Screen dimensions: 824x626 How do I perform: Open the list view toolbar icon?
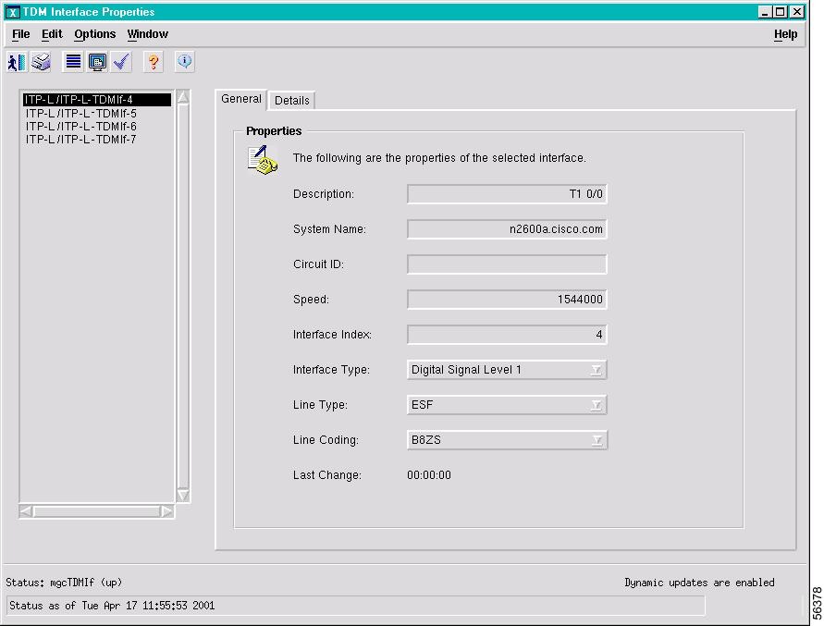(71, 62)
